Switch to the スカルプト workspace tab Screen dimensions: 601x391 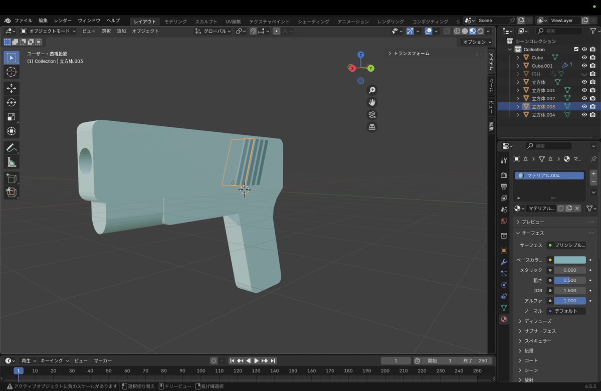[206, 22]
